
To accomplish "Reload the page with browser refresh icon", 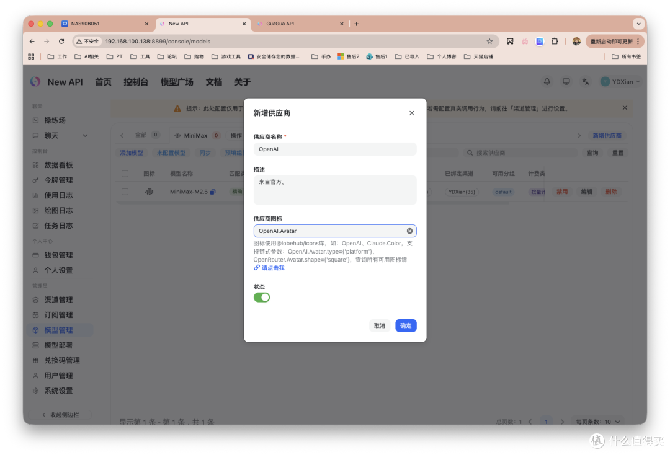I will (61, 42).
